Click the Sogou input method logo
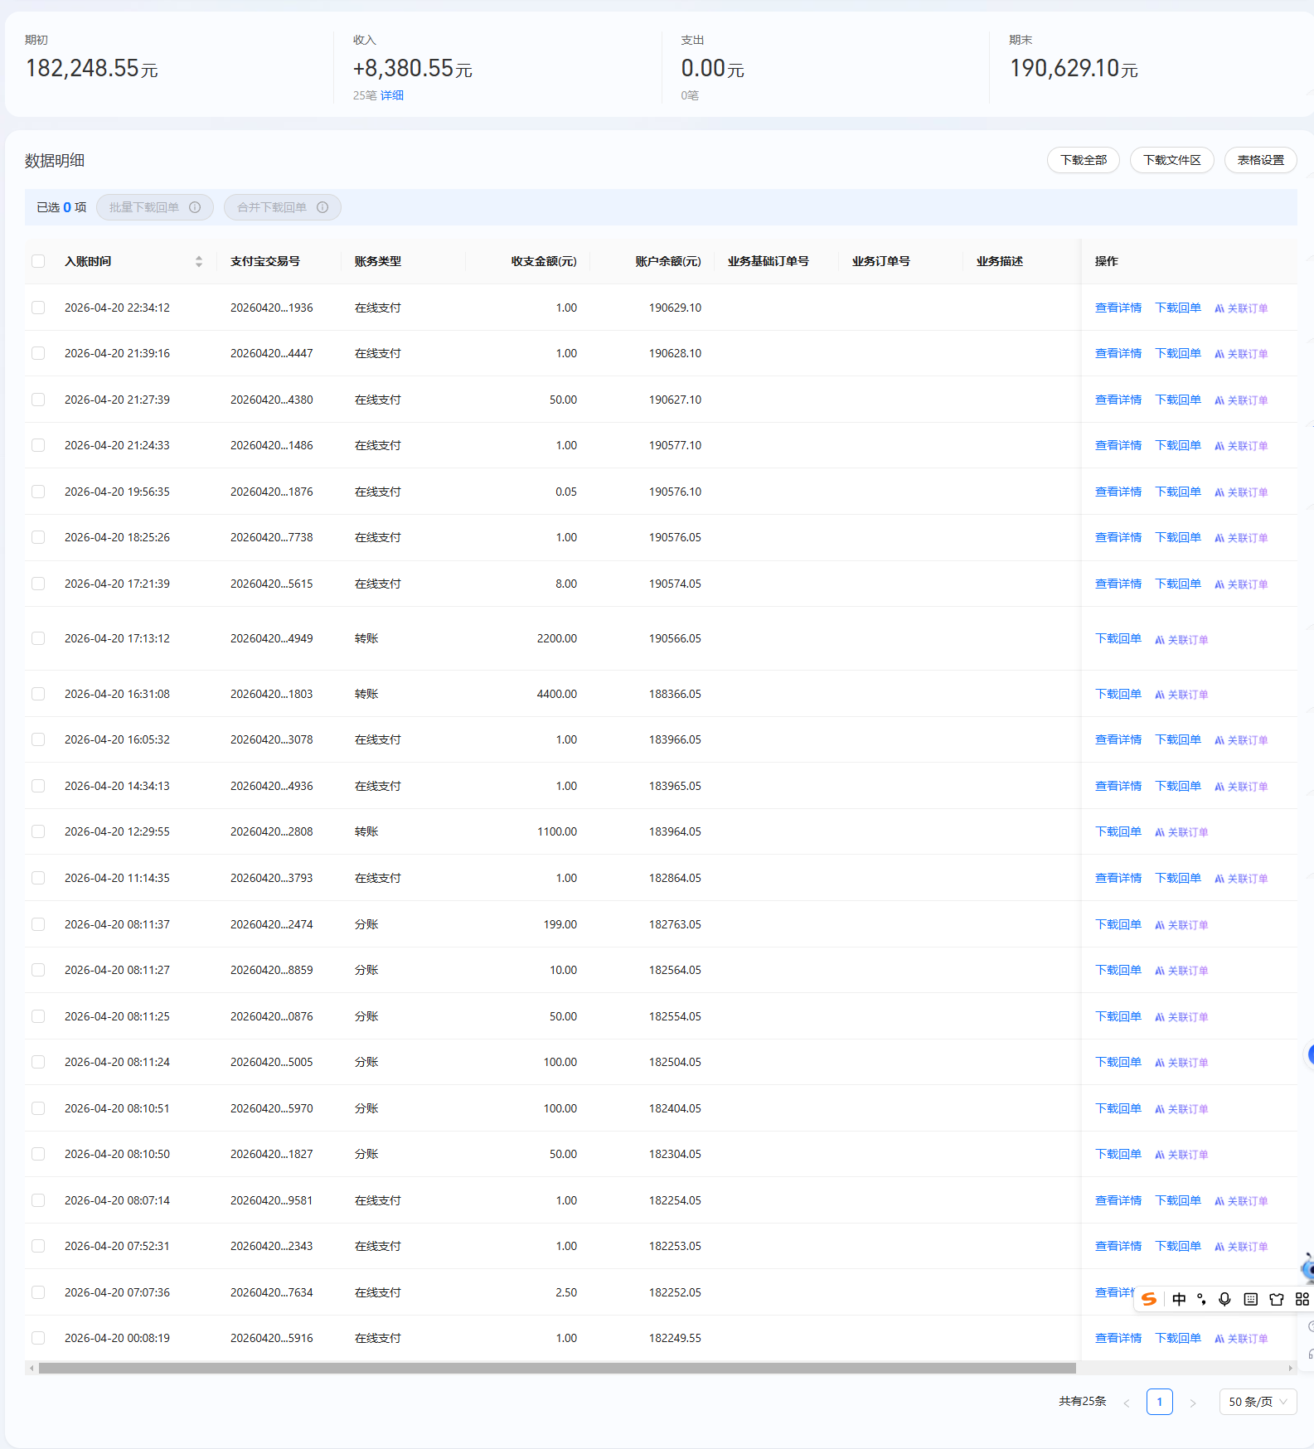The image size is (1314, 1449). pos(1149,1299)
